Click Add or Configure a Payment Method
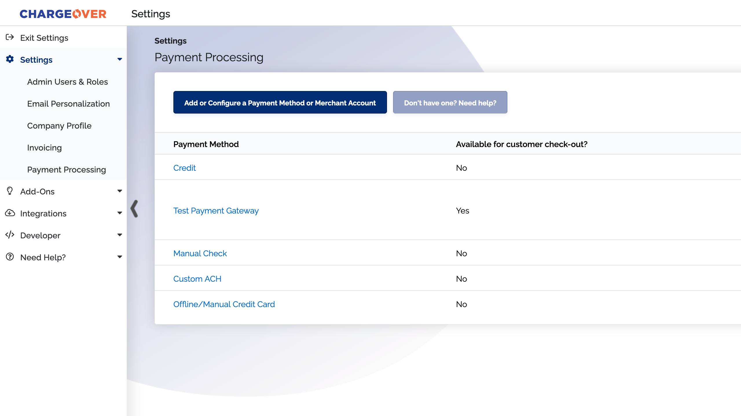The width and height of the screenshot is (741, 416). [x=280, y=103]
